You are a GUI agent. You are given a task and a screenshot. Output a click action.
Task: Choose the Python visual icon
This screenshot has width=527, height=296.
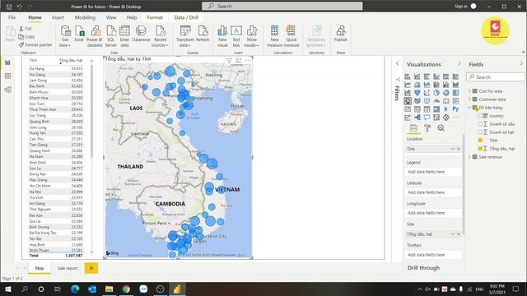455,109
